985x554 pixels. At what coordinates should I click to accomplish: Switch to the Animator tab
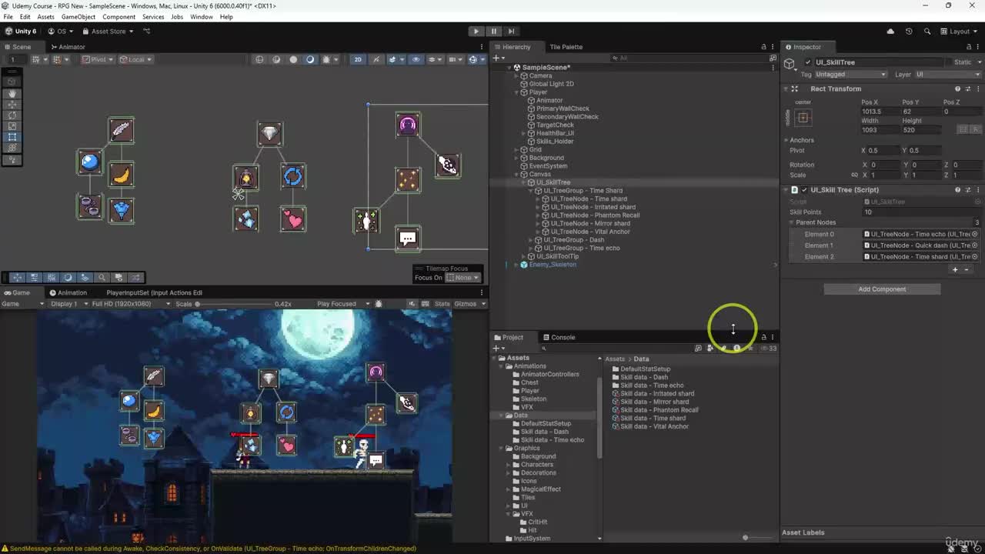67,47
